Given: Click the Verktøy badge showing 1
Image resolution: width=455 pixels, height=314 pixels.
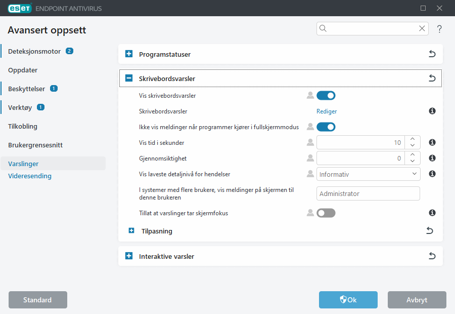Looking at the screenshot, I should click(40, 107).
